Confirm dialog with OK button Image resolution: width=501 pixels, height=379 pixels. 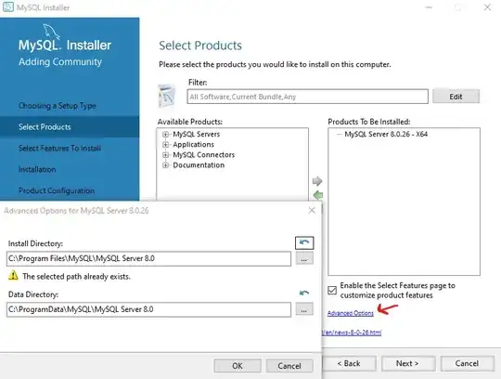pos(238,366)
